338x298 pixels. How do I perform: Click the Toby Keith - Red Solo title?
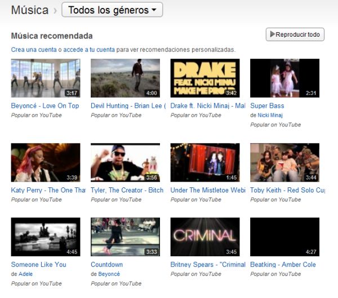click(x=287, y=190)
